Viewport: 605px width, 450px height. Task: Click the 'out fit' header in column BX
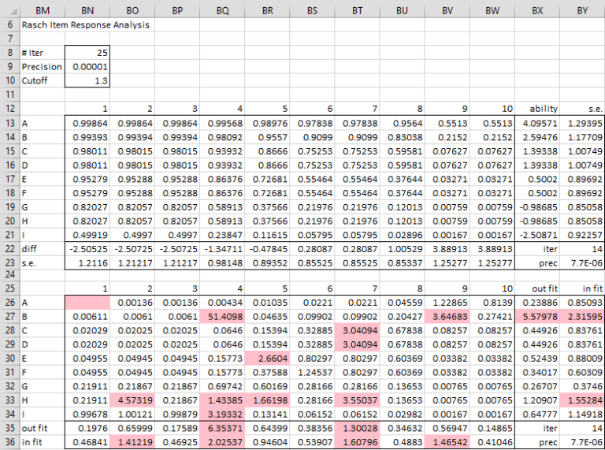[x=537, y=288]
